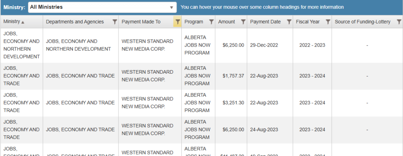403x156 pixels.
Task: Sort by Program column header
Action: (x=194, y=22)
